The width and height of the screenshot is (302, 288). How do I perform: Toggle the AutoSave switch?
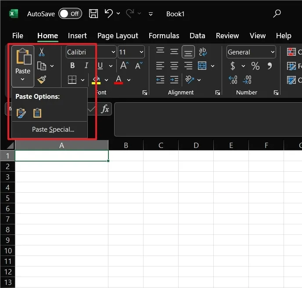click(x=70, y=14)
